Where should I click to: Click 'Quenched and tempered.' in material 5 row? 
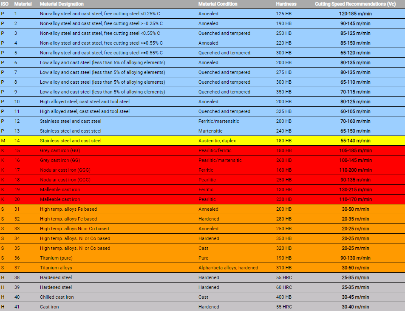coord(225,53)
